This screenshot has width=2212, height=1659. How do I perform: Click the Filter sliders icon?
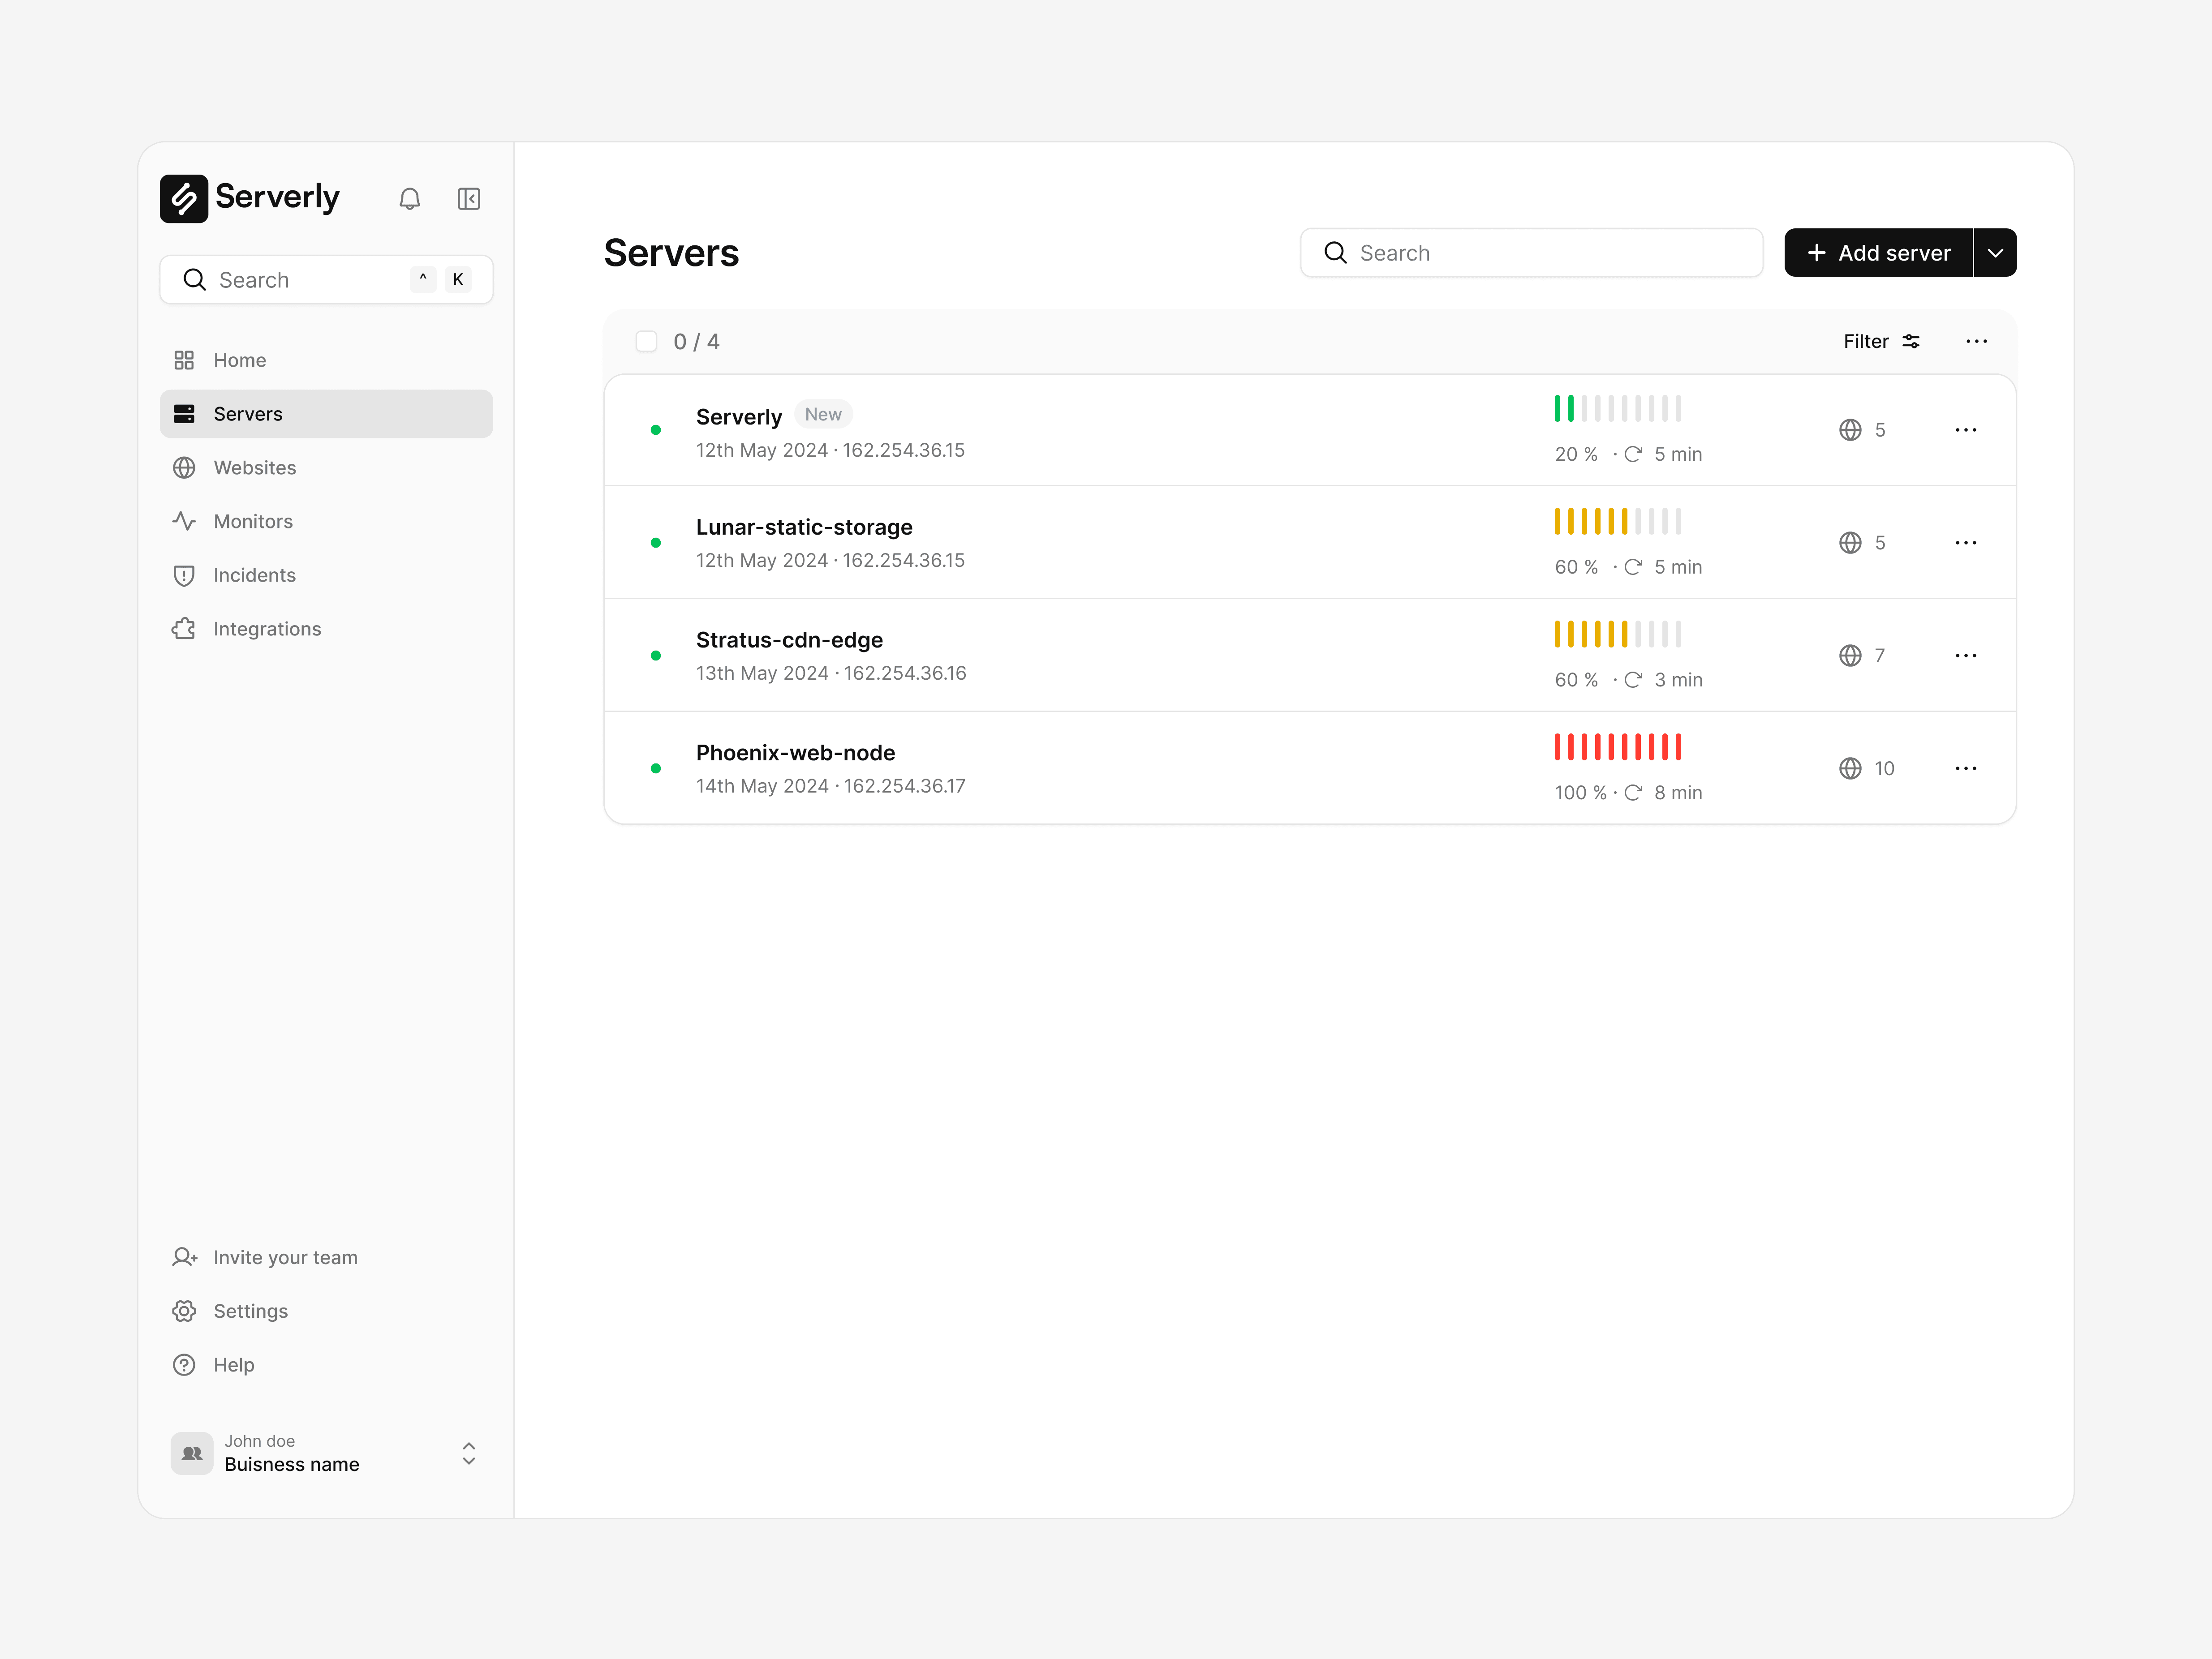[1911, 342]
